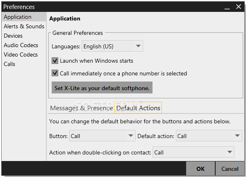Open the double-clicking on contact action dropdown
Image resolution: width=246 pixels, height=177 pixels.
pos(194,152)
